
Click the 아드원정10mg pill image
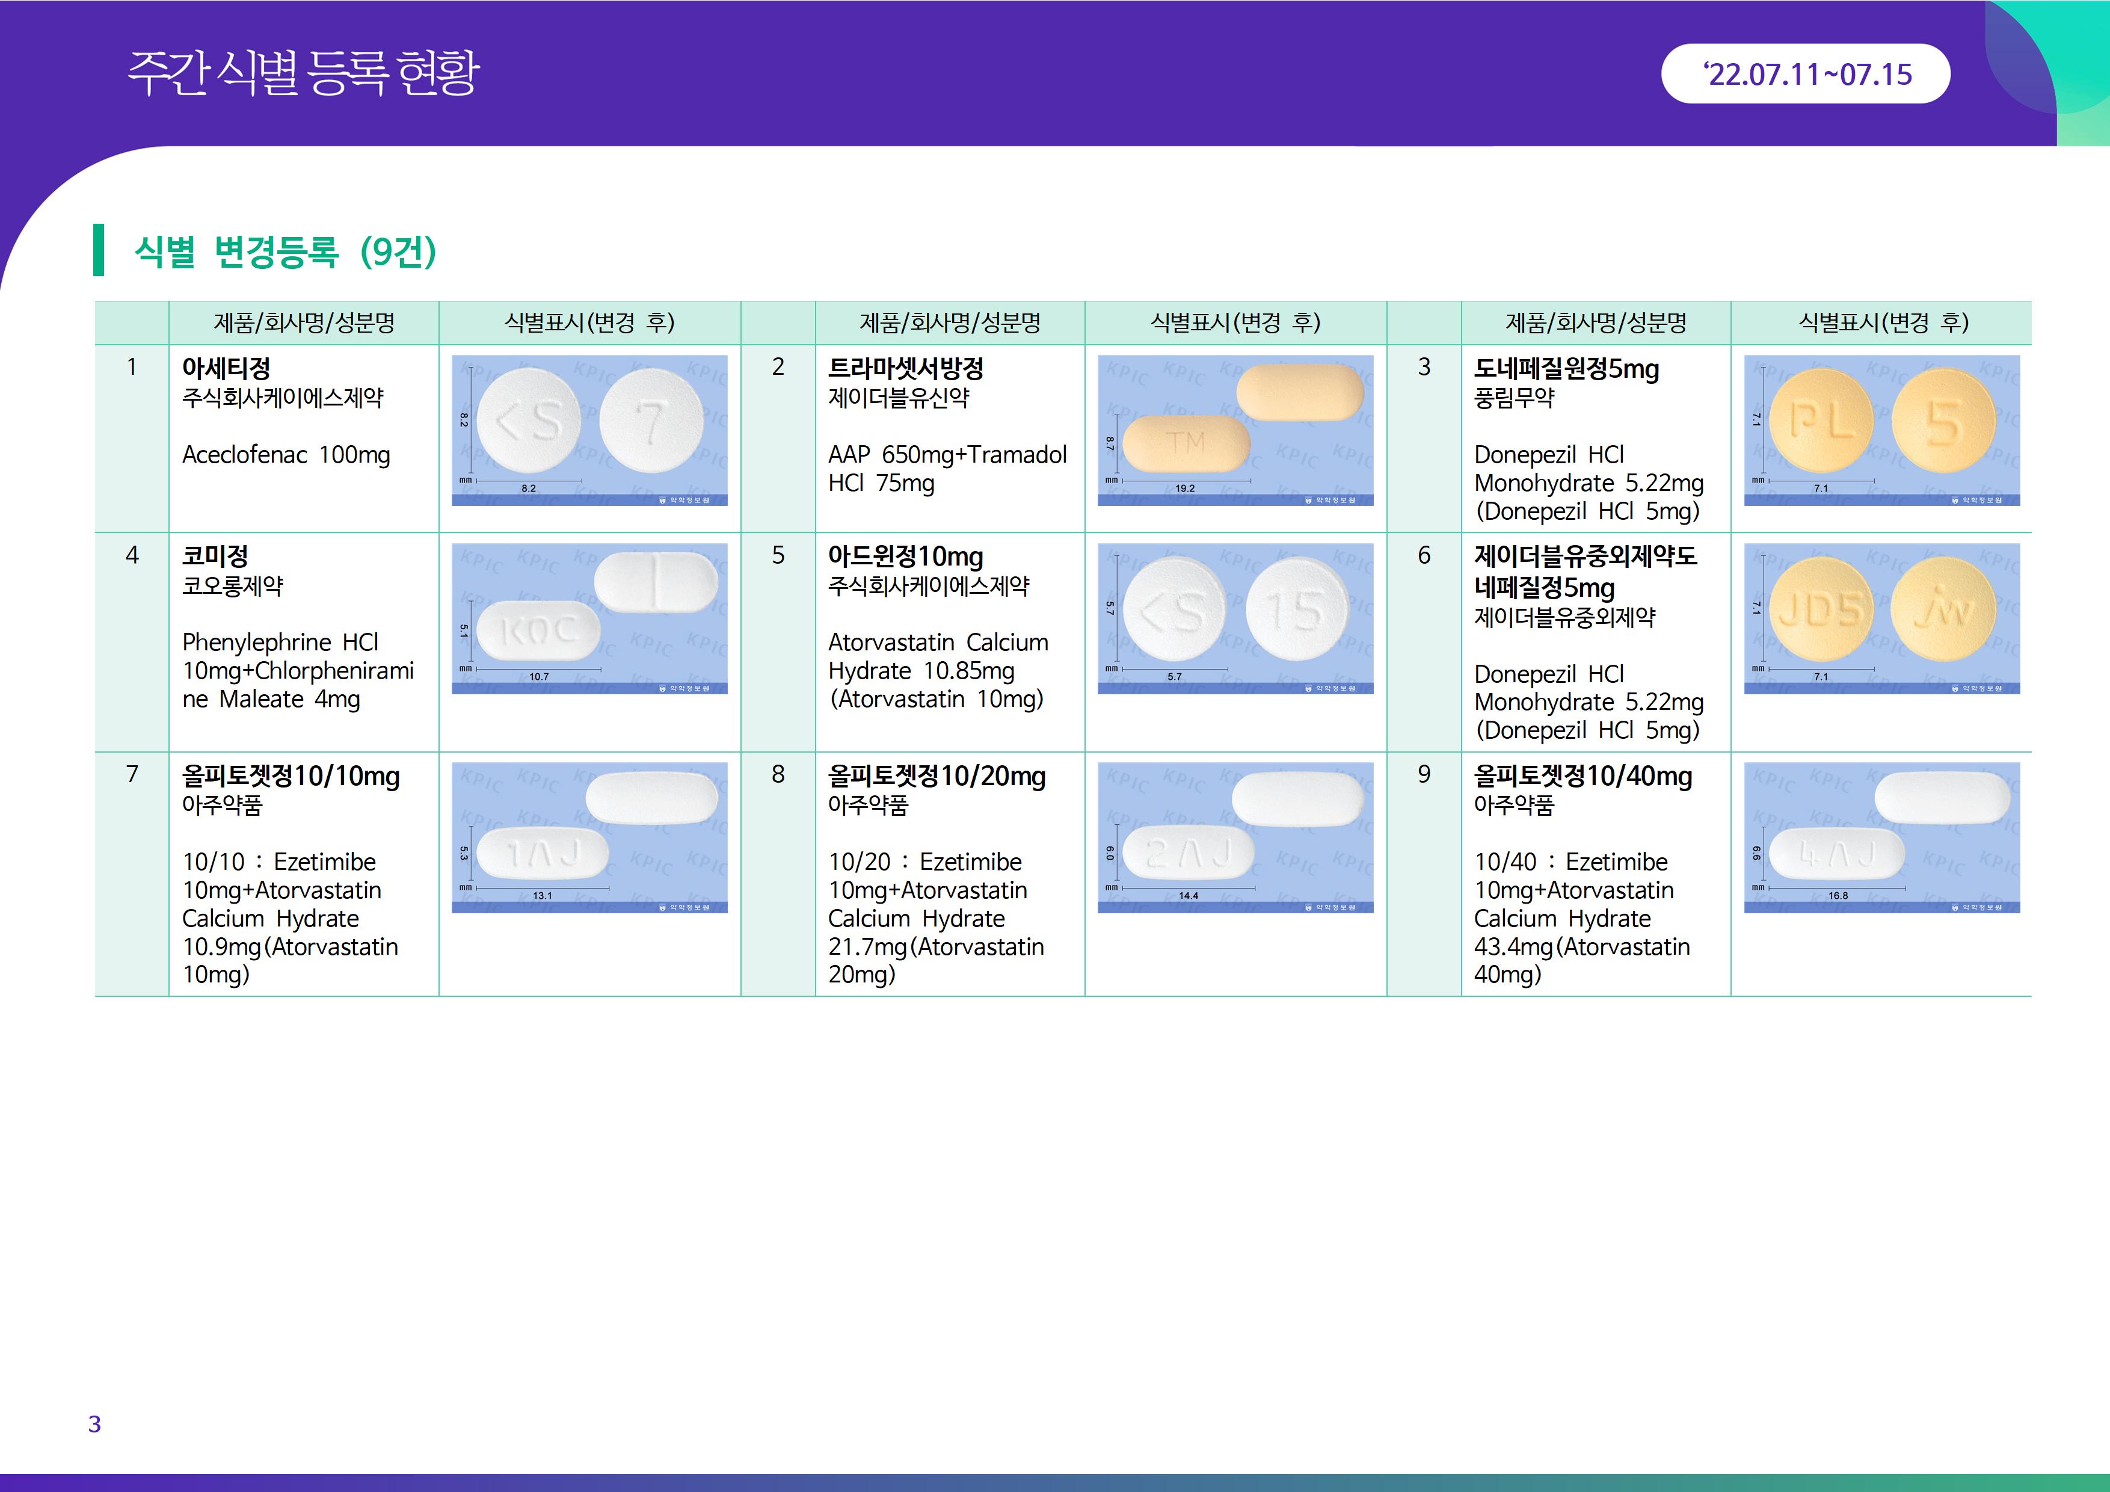click(1235, 618)
